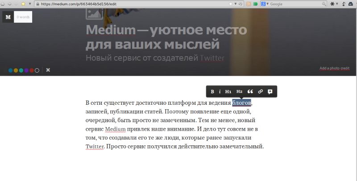The height and width of the screenshot is (181, 357).
Task: Choose the blue header color swatch
Action: coord(10,70)
